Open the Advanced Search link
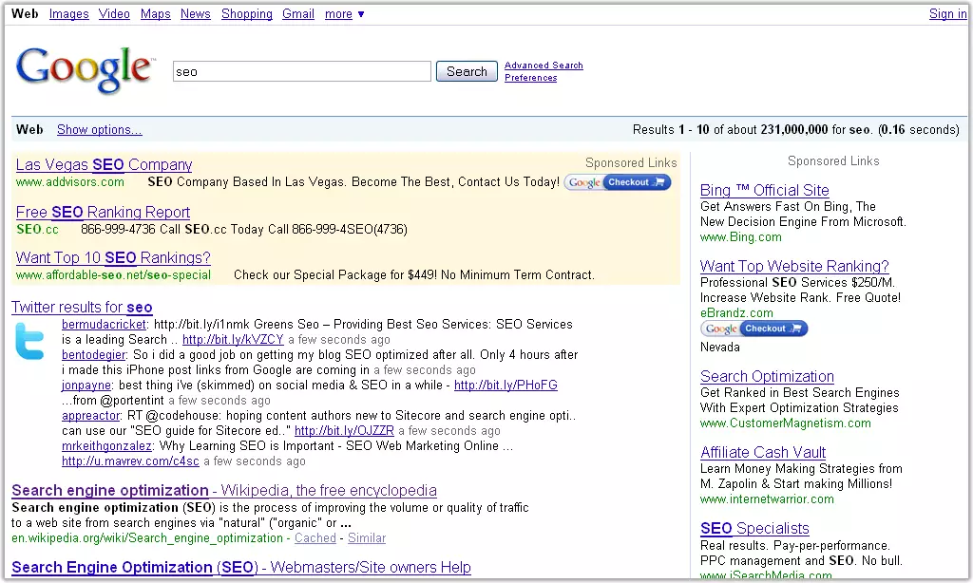The image size is (973, 583). (544, 66)
